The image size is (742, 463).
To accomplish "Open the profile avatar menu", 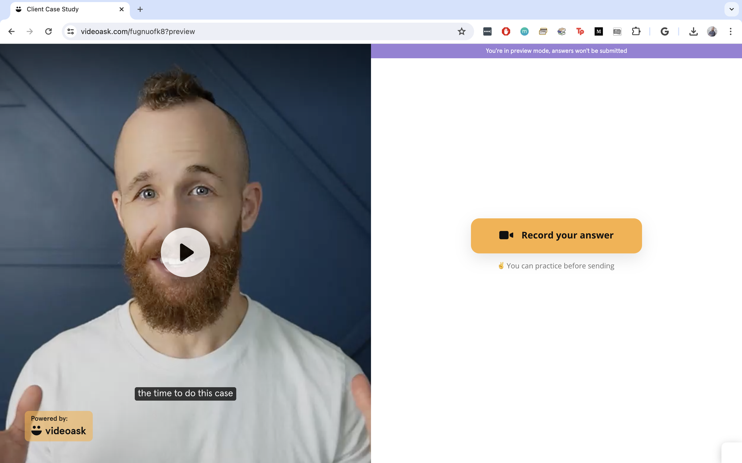I will click(712, 31).
